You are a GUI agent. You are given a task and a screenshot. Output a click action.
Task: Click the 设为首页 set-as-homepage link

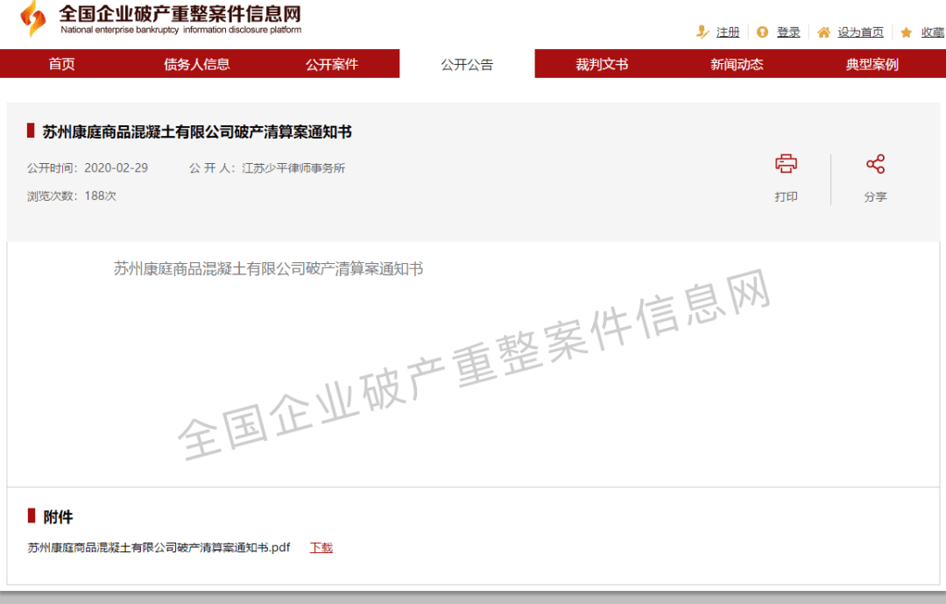pos(860,32)
